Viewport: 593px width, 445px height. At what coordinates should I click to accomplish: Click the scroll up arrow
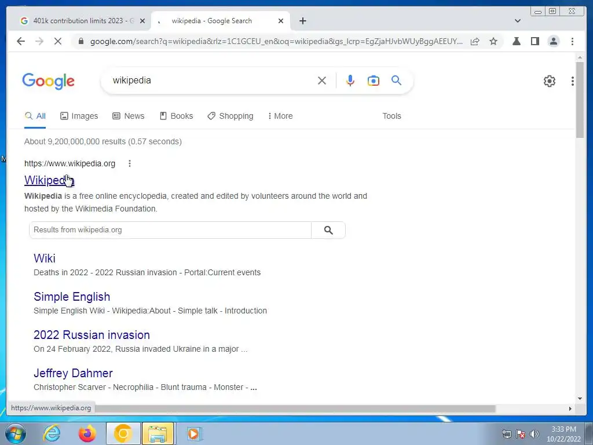(580, 57)
